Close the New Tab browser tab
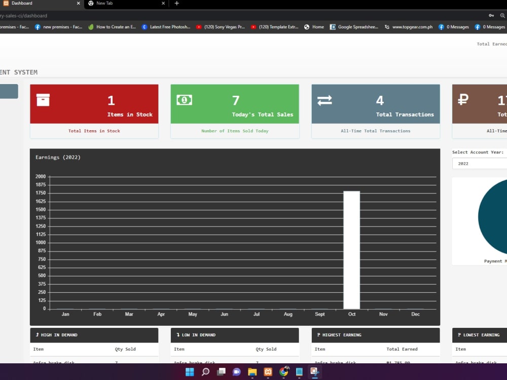This screenshot has width=507, height=380. click(x=163, y=3)
